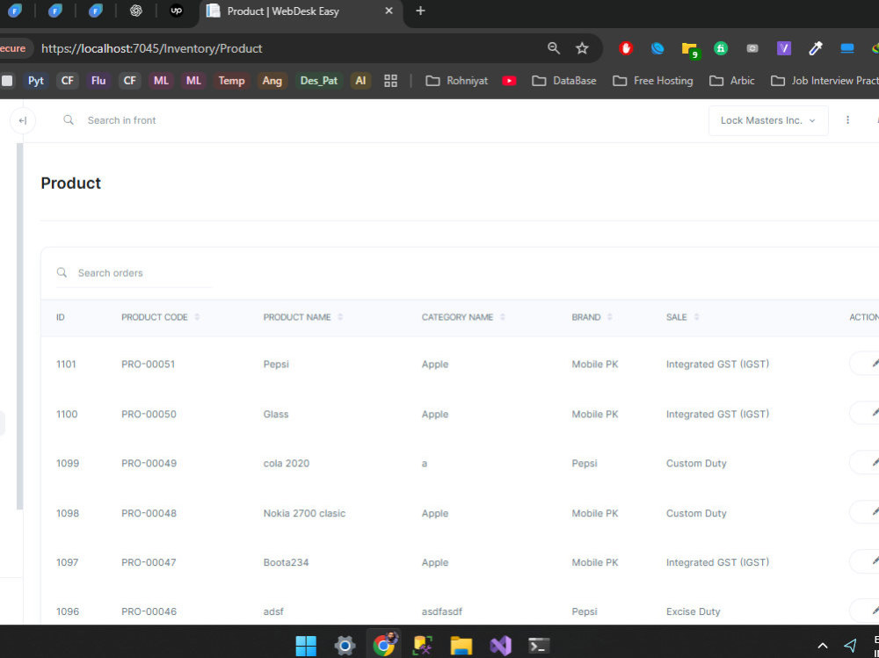
Task: Switch to the ChatGPT browser tab
Action: pos(135,11)
